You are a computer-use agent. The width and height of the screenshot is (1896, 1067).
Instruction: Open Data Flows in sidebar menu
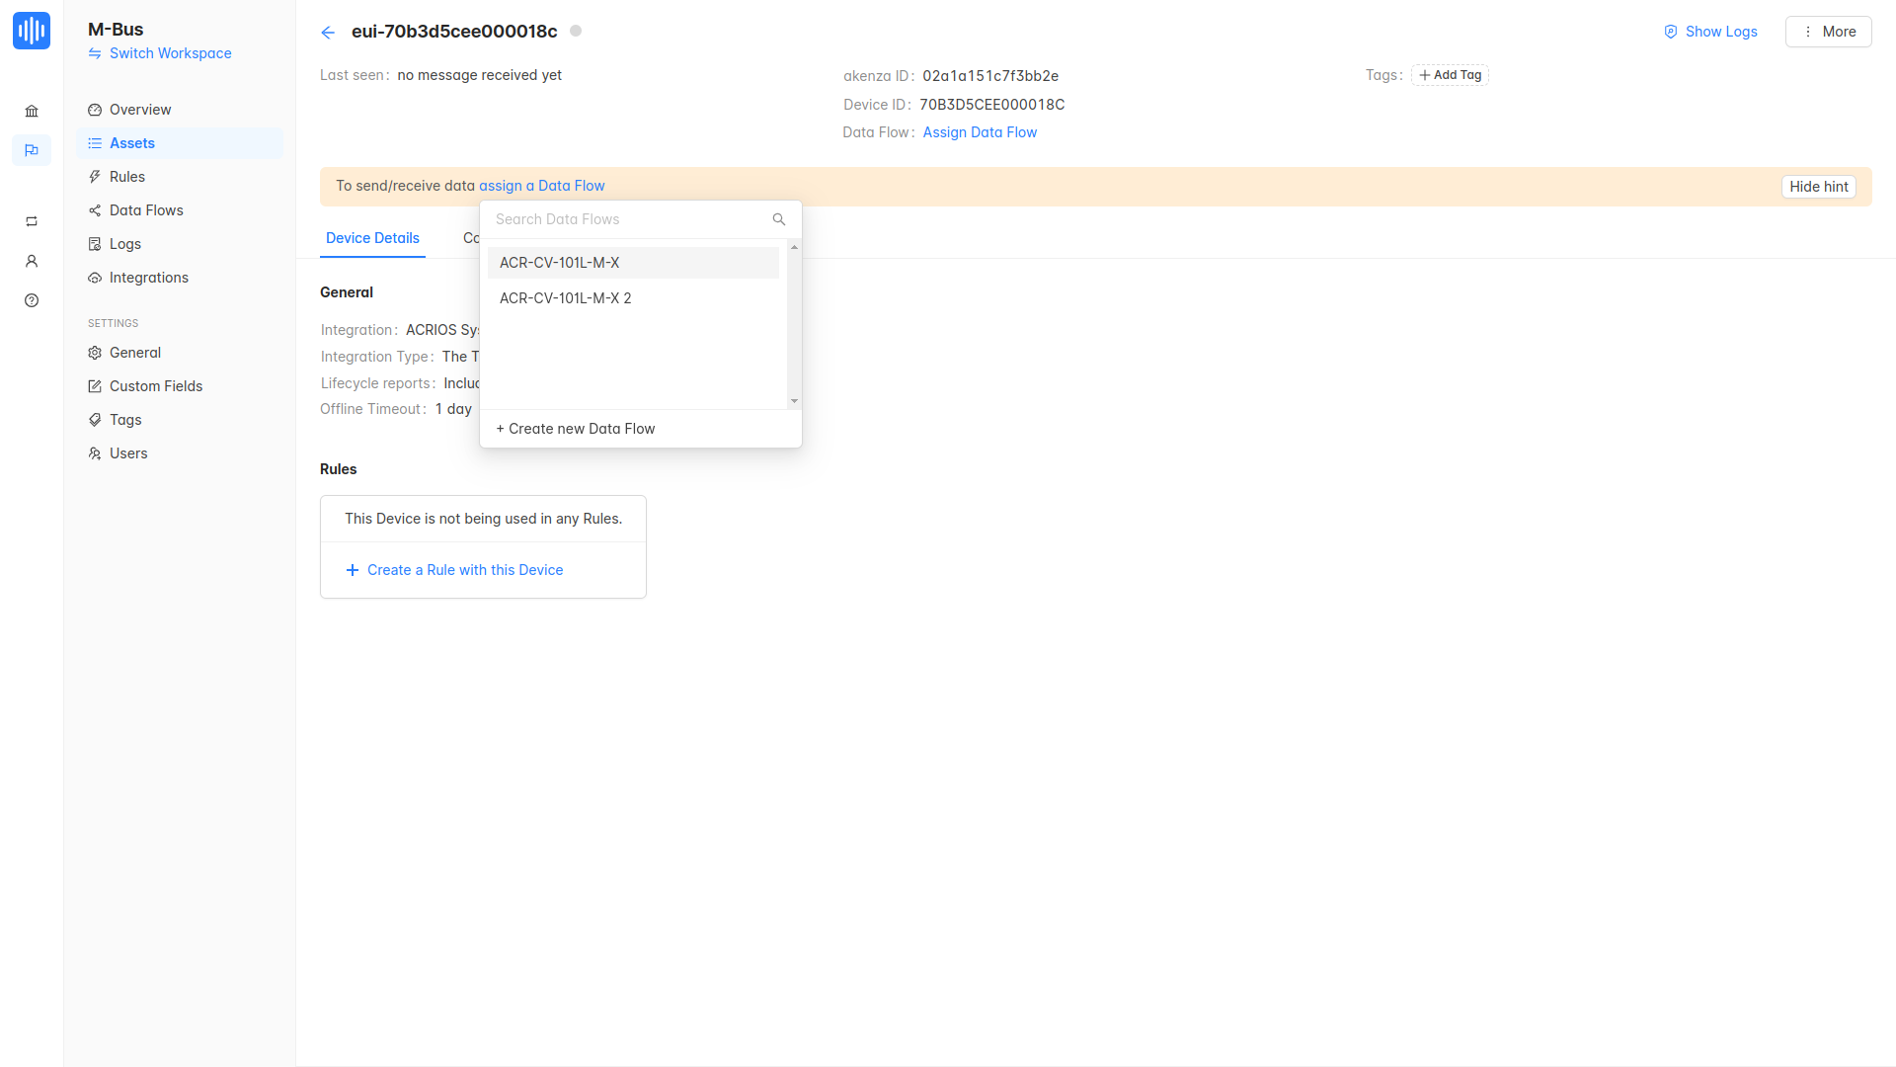pos(146,210)
